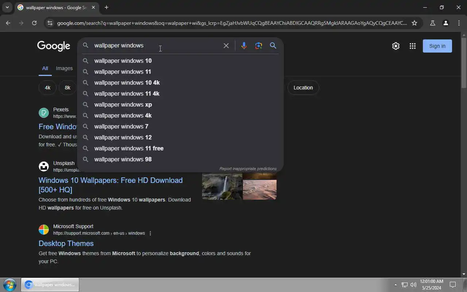This screenshot has width=467, height=292.
Task: Clear the search box with the X icon
Action: tap(226, 46)
